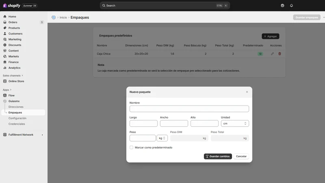Focus the Nombre input field
The width and height of the screenshot is (325, 183).
click(x=189, y=109)
